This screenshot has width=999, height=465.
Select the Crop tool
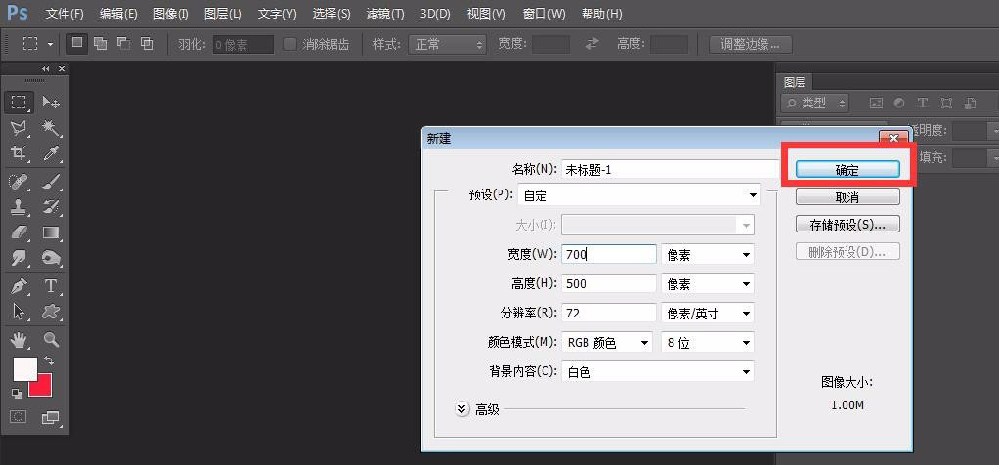click(x=19, y=152)
